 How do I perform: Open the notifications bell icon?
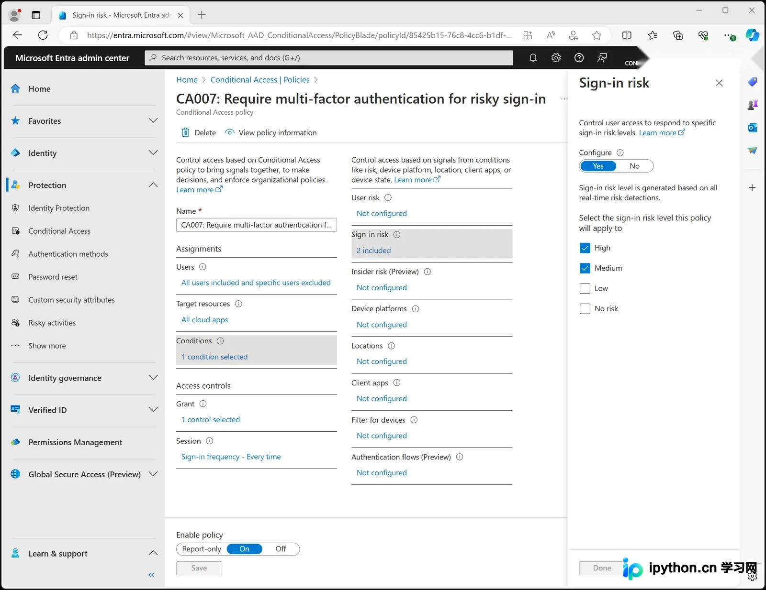click(x=533, y=58)
